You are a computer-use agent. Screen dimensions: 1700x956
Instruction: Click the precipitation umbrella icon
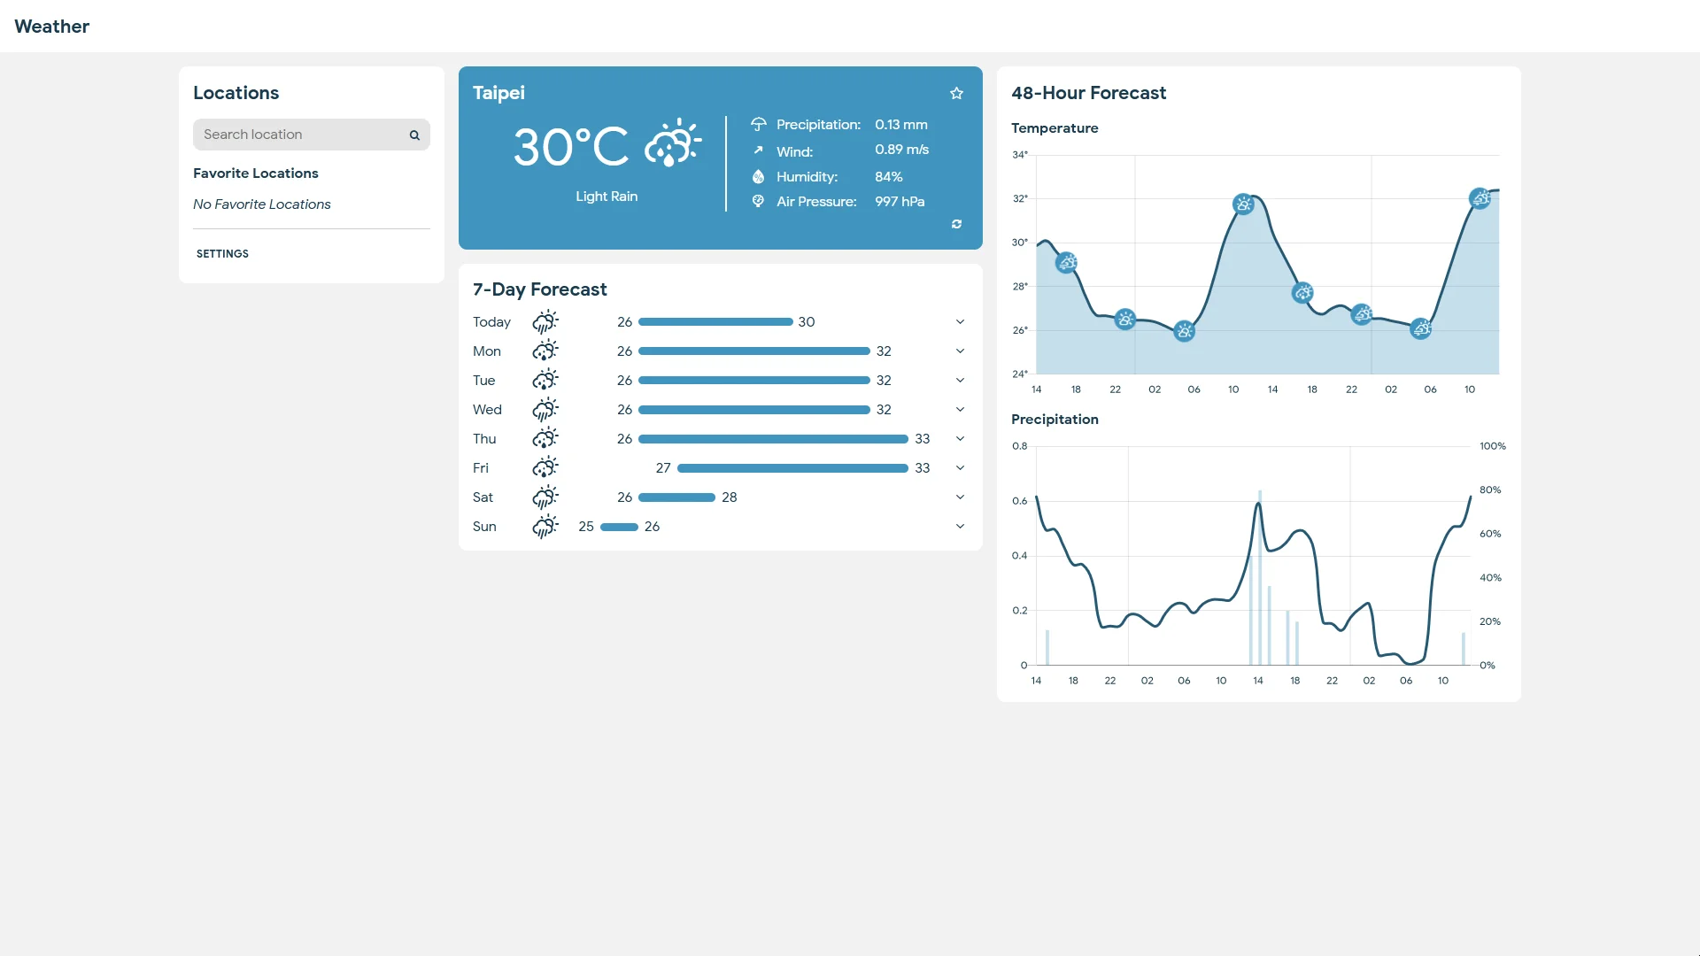(758, 124)
